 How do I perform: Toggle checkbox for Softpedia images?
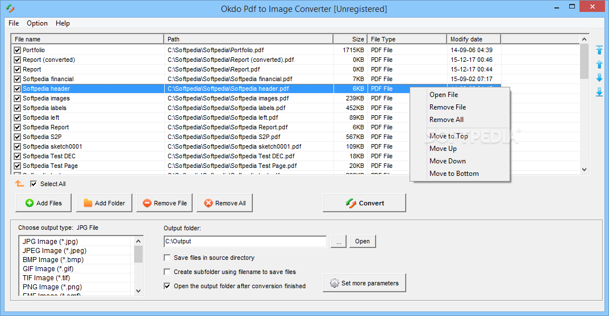(x=17, y=99)
